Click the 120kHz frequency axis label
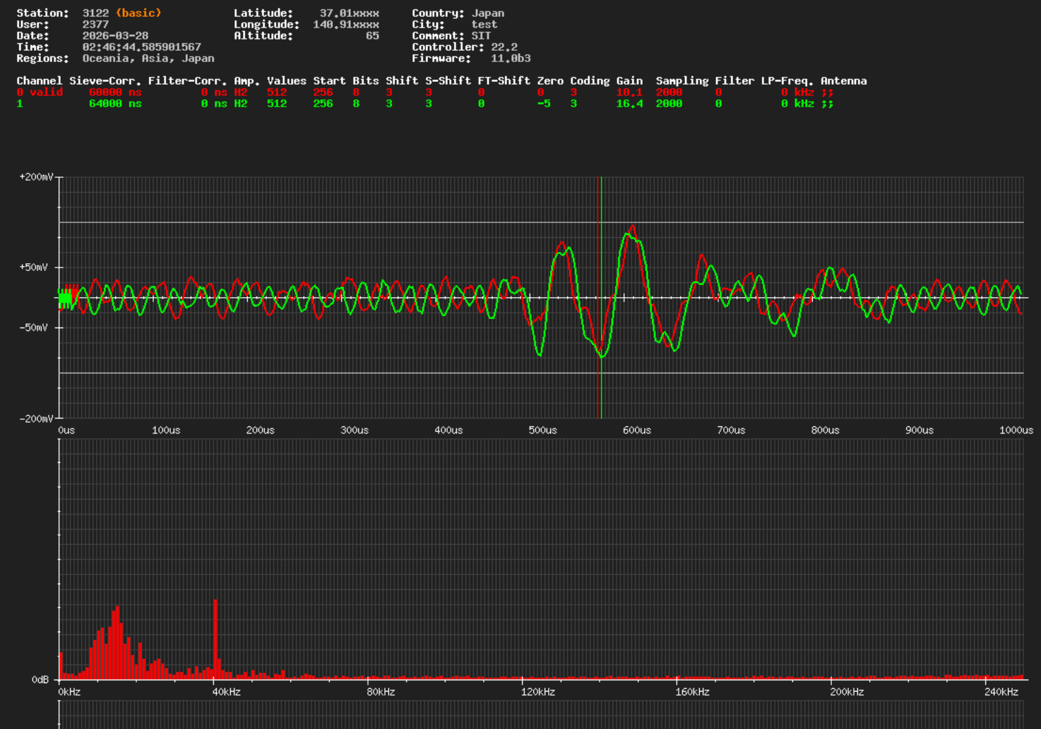Image resolution: width=1041 pixels, height=729 pixels. tap(537, 692)
